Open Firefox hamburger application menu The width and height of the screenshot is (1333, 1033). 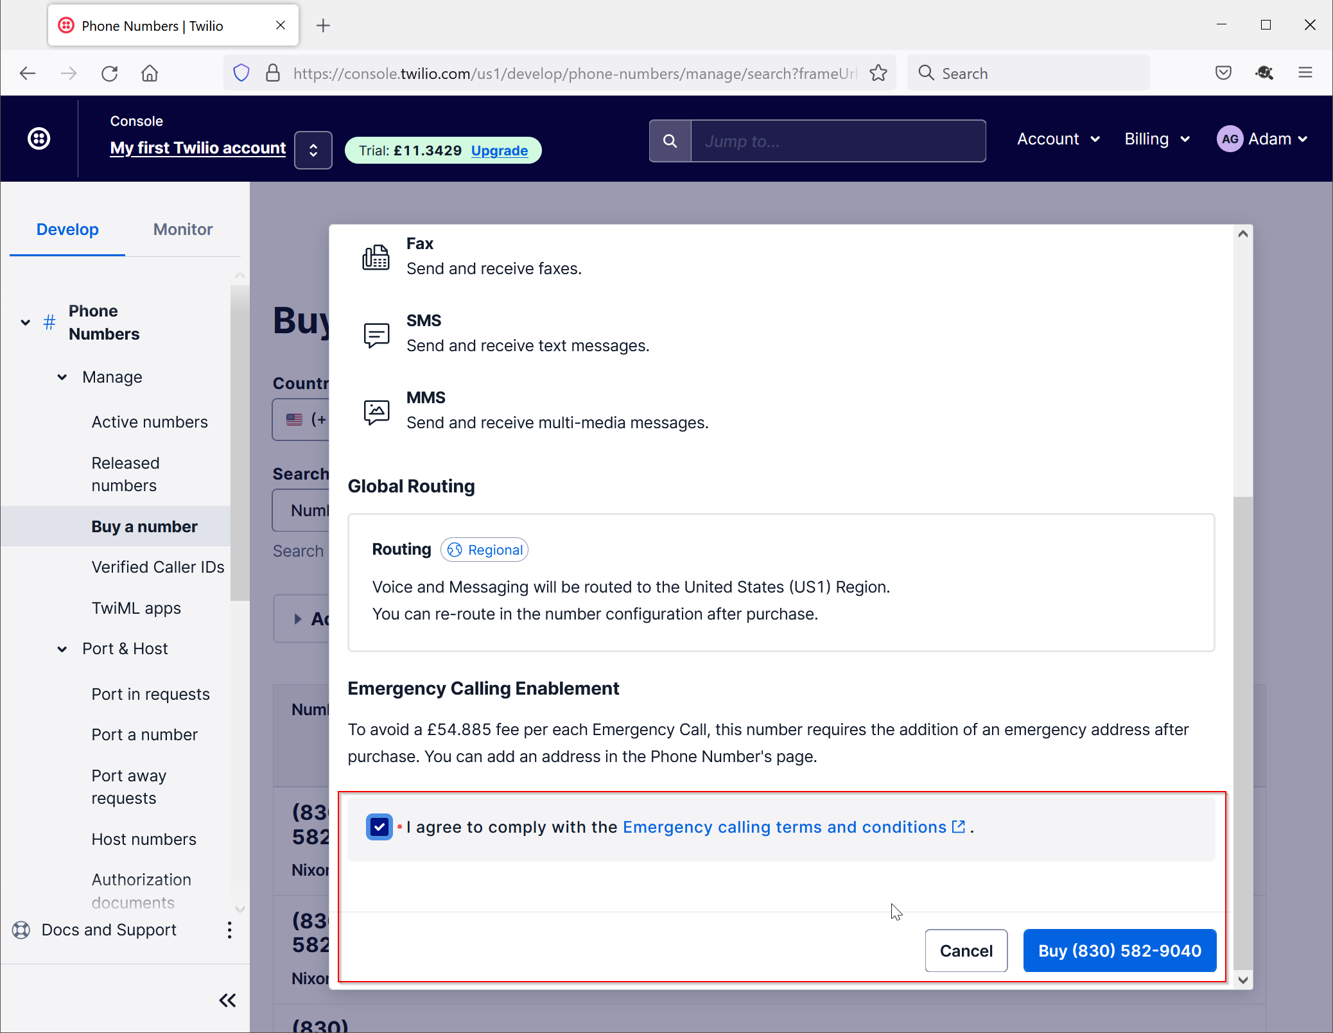1305,73
